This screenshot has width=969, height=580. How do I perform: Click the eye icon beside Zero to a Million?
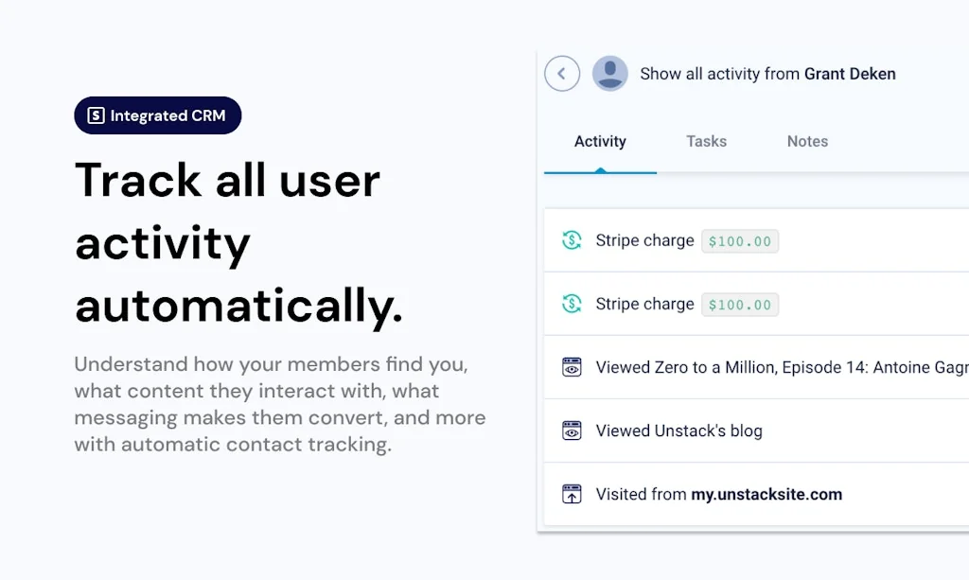(572, 367)
